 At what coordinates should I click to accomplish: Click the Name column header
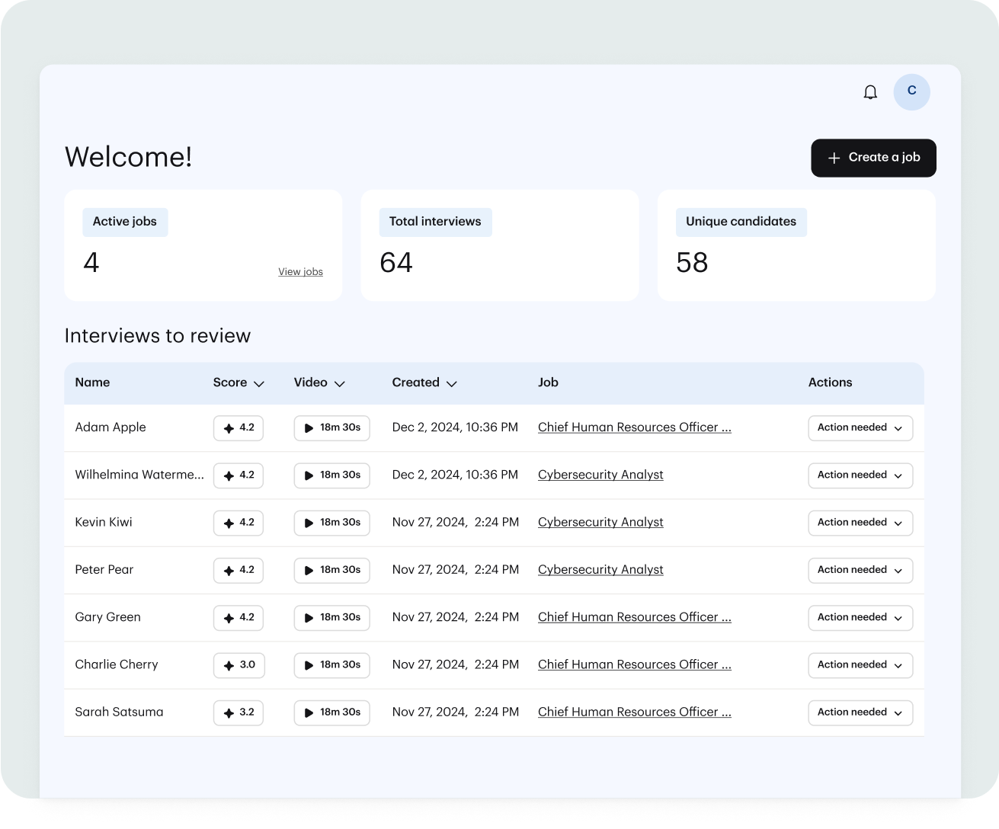pyautogui.click(x=92, y=382)
